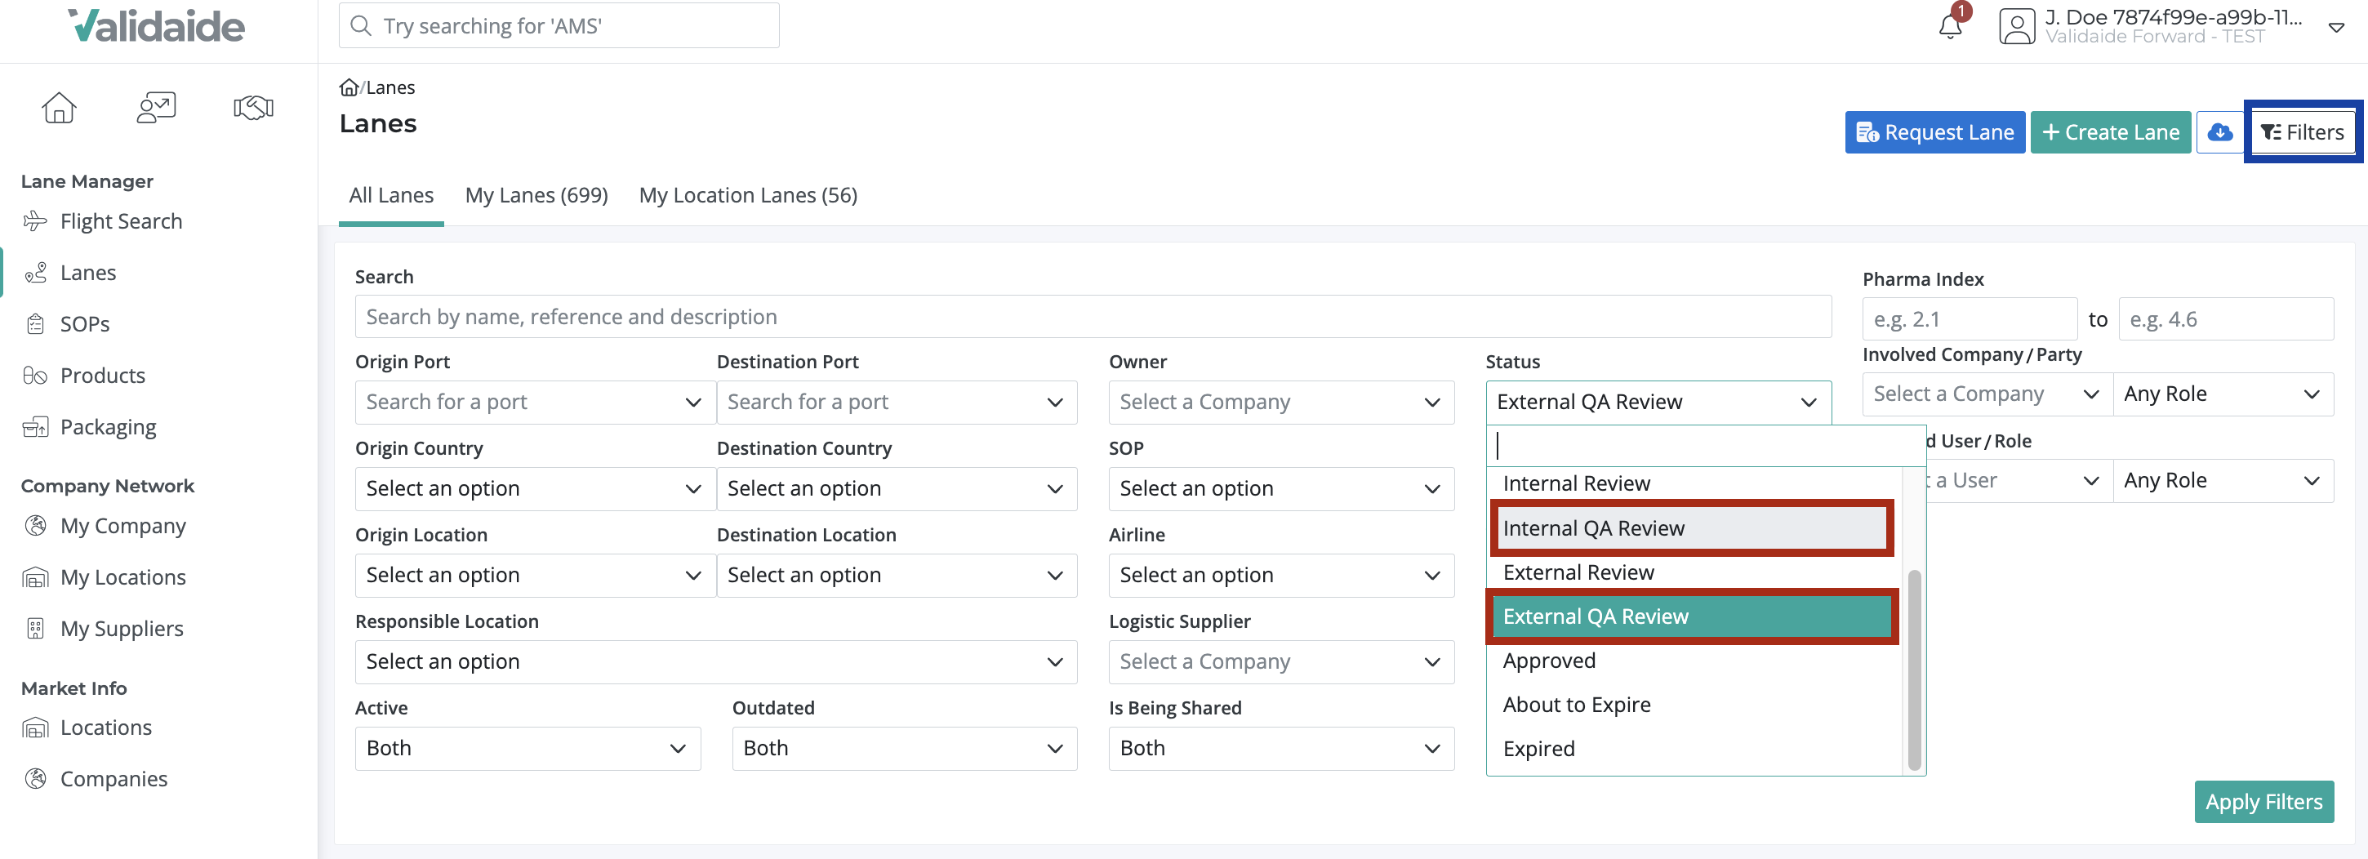Go to Lanes in the sidebar

point(87,274)
